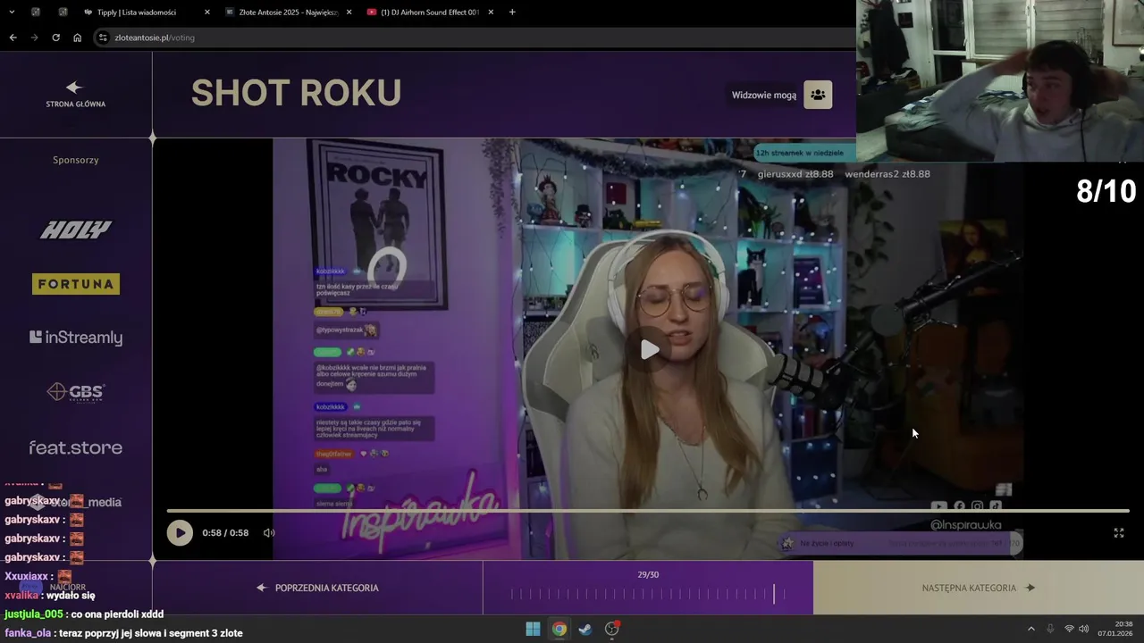Open the feat.store sponsor logo

[x=76, y=447]
